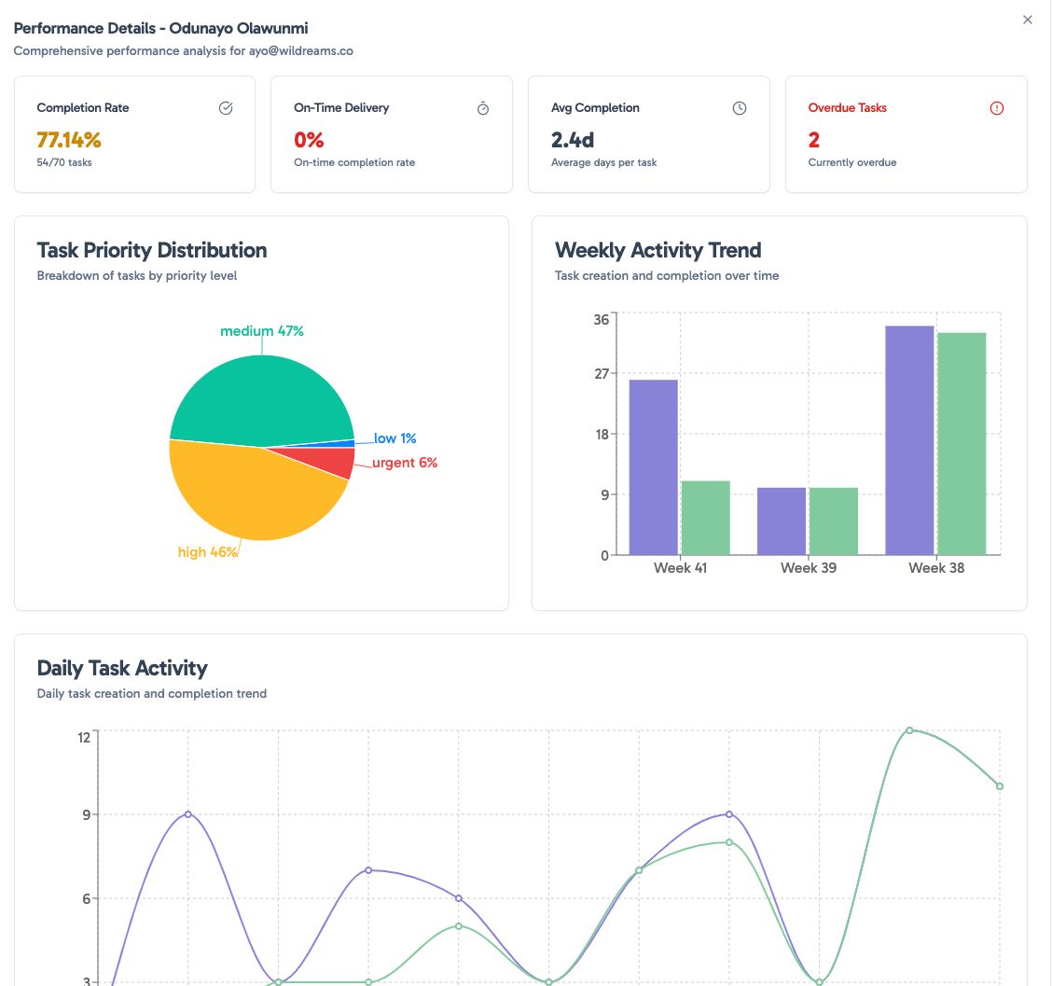Click the purple Week 38 bar

(x=909, y=440)
